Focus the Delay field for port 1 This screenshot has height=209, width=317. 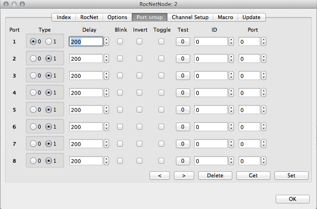pyautogui.click(x=86, y=41)
